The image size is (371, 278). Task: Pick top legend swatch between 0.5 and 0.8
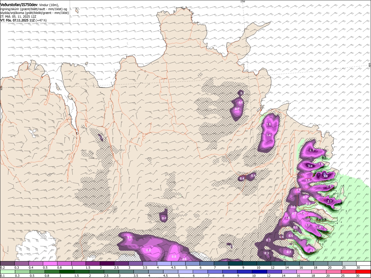click(x=50, y=263)
